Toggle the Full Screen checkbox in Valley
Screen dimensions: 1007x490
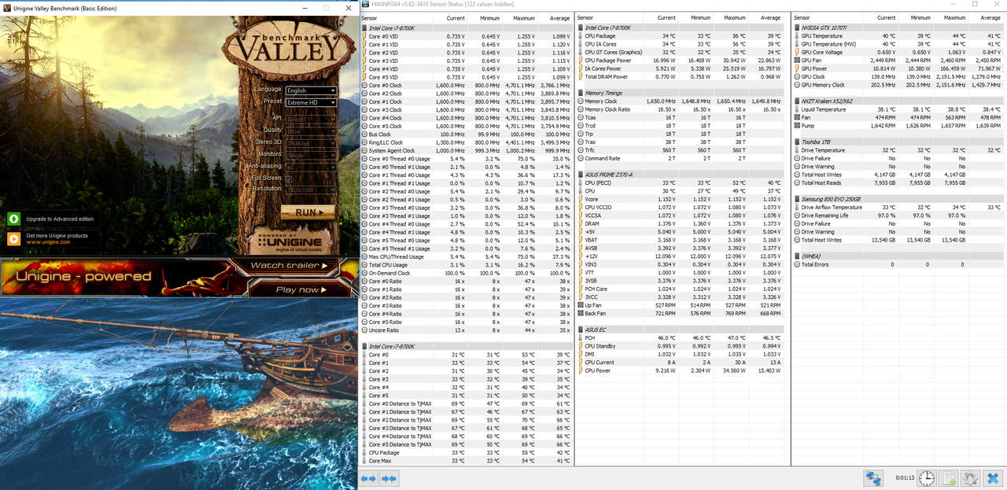tap(289, 179)
